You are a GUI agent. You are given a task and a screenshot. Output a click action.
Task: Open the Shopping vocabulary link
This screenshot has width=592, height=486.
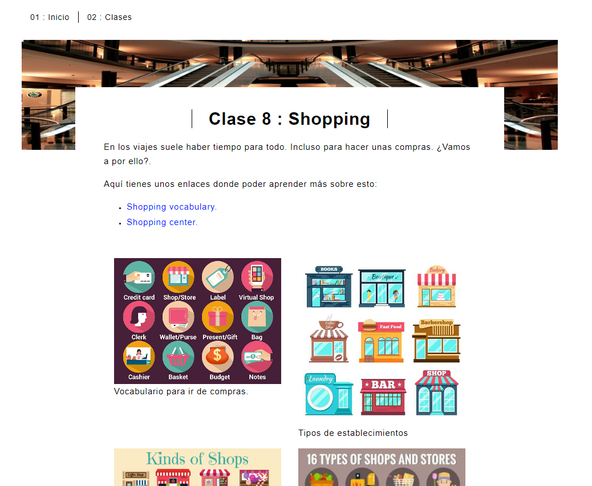point(172,207)
